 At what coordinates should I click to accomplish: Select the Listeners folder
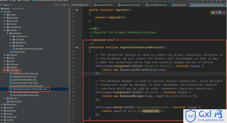(14, 64)
